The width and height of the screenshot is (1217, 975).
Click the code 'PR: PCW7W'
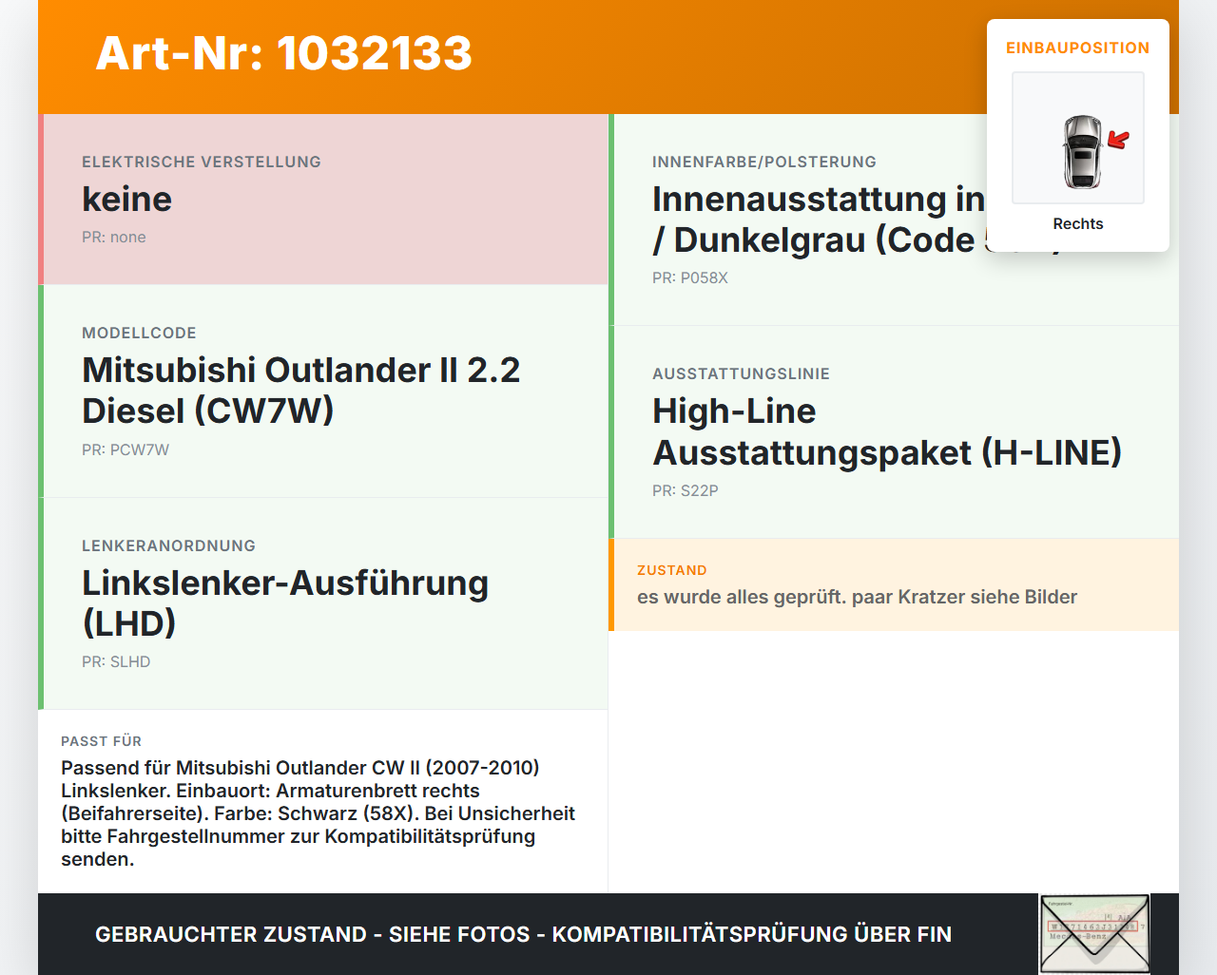[x=126, y=449]
